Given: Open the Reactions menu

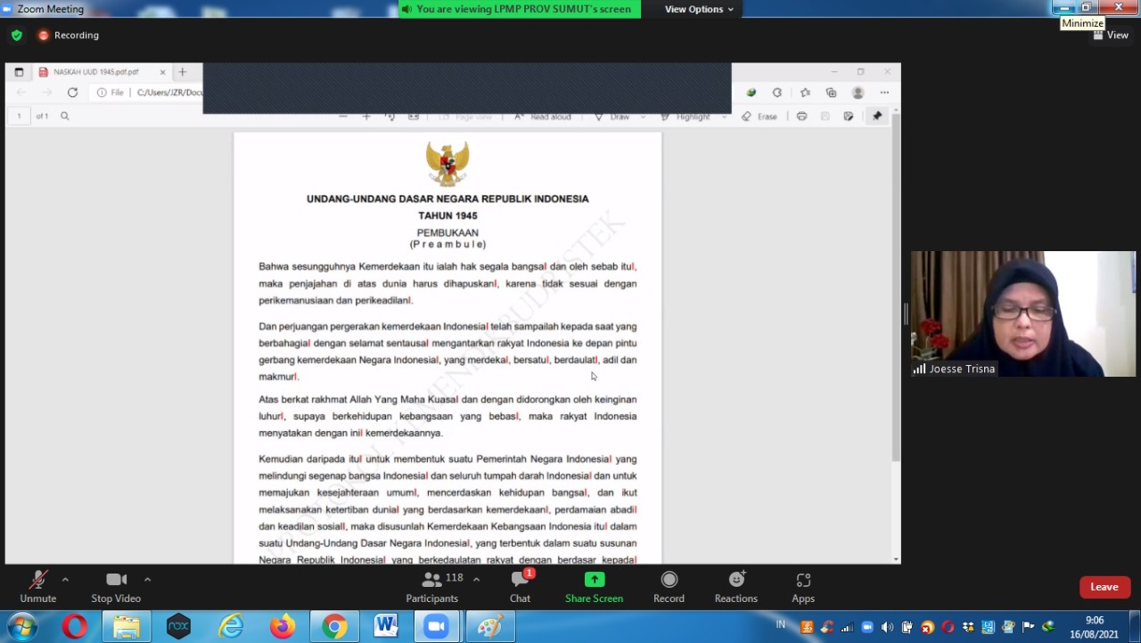Looking at the screenshot, I should pos(735,587).
